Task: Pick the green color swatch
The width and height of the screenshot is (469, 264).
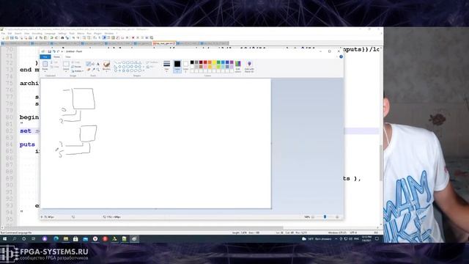Action: [218, 62]
